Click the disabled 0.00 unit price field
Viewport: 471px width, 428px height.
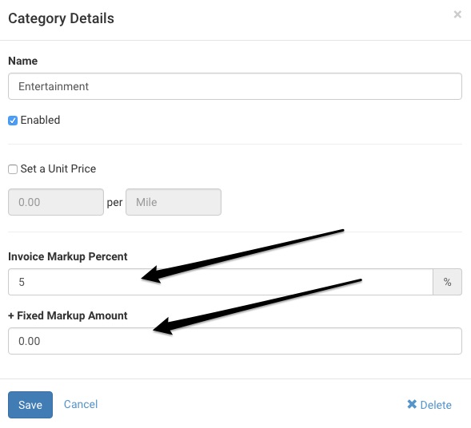click(56, 202)
